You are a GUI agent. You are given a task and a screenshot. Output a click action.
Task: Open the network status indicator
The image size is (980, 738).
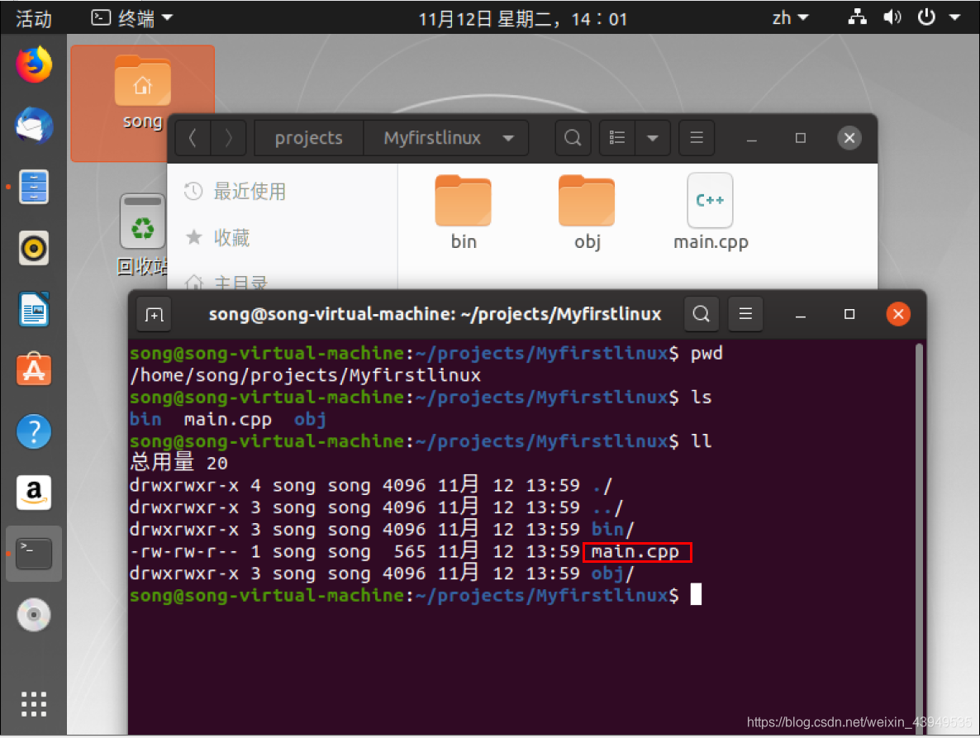coord(858,17)
